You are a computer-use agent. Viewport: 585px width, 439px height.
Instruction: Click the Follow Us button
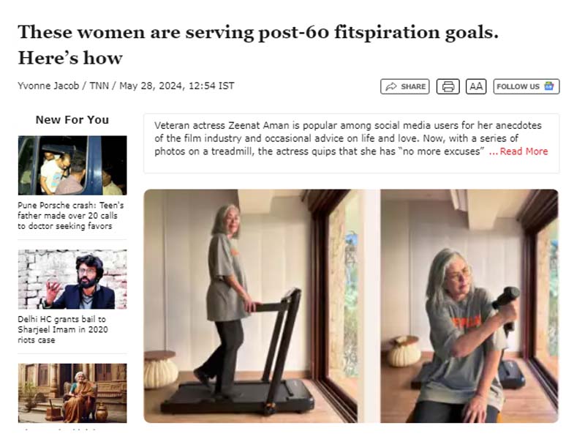(526, 86)
